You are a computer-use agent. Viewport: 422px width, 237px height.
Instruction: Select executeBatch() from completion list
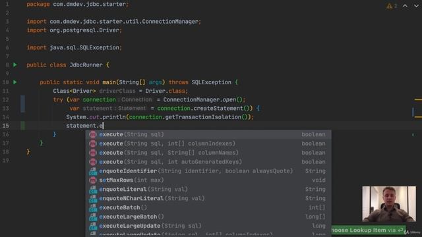click(208, 207)
